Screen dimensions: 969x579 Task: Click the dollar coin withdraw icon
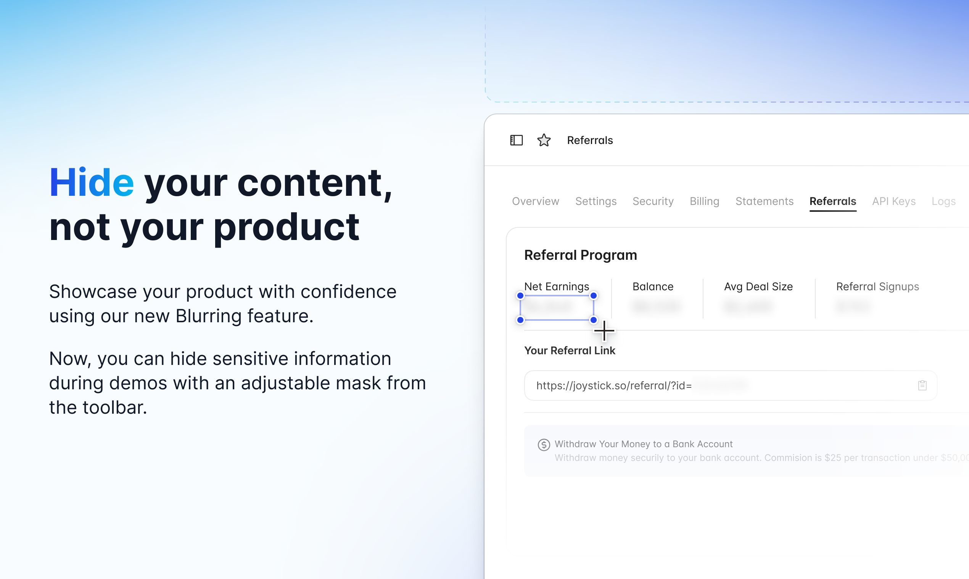click(544, 445)
